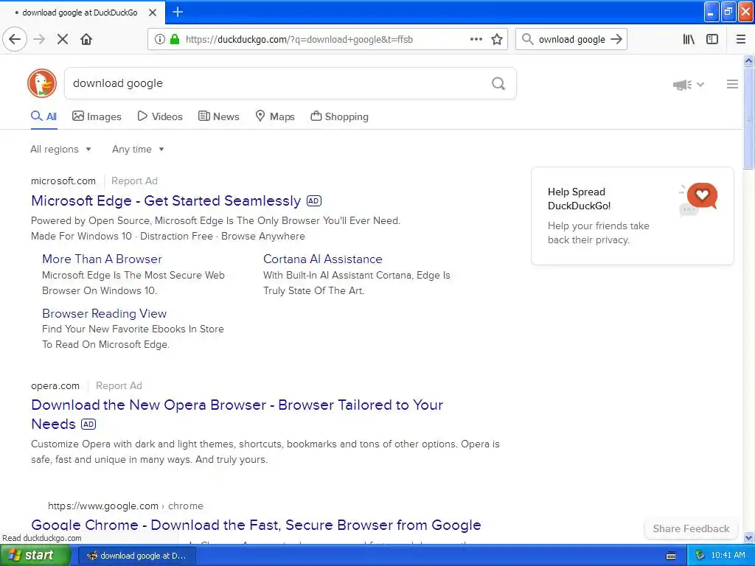The width and height of the screenshot is (755, 566).
Task: Open Microsoft Edge - Get Started Seamlessly ad
Action: (x=166, y=200)
